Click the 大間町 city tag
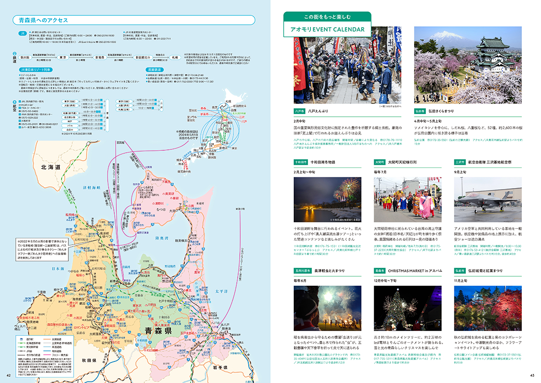The height and width of the screenshot is (383, 541). pyautogui.click(x=379, y=162)
